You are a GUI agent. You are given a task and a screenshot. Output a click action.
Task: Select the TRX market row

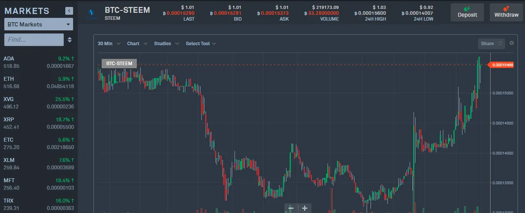coord(39,204)
